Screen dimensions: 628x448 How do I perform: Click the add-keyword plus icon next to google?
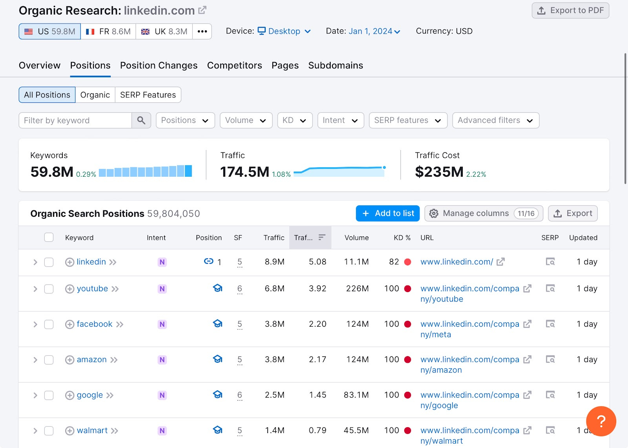(x=69, y=395)
